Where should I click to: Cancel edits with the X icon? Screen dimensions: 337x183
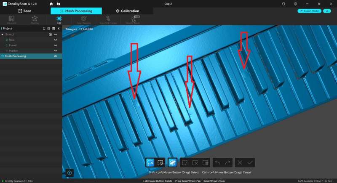[240, 162]
